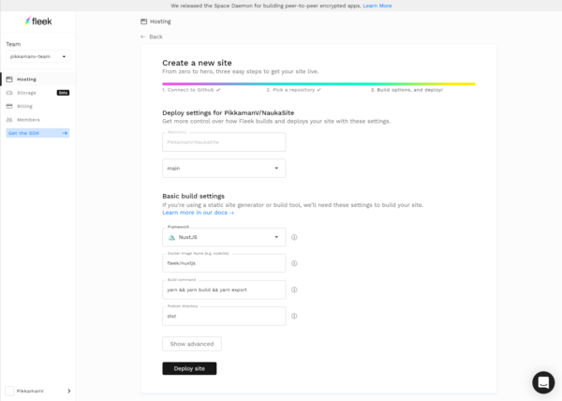Click info icon next to Framework
This screenshot has width=562, height=401.
pos(294,237)
